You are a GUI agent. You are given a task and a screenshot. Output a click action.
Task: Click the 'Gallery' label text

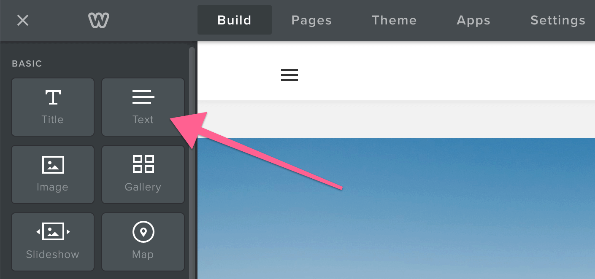point(143,187)
